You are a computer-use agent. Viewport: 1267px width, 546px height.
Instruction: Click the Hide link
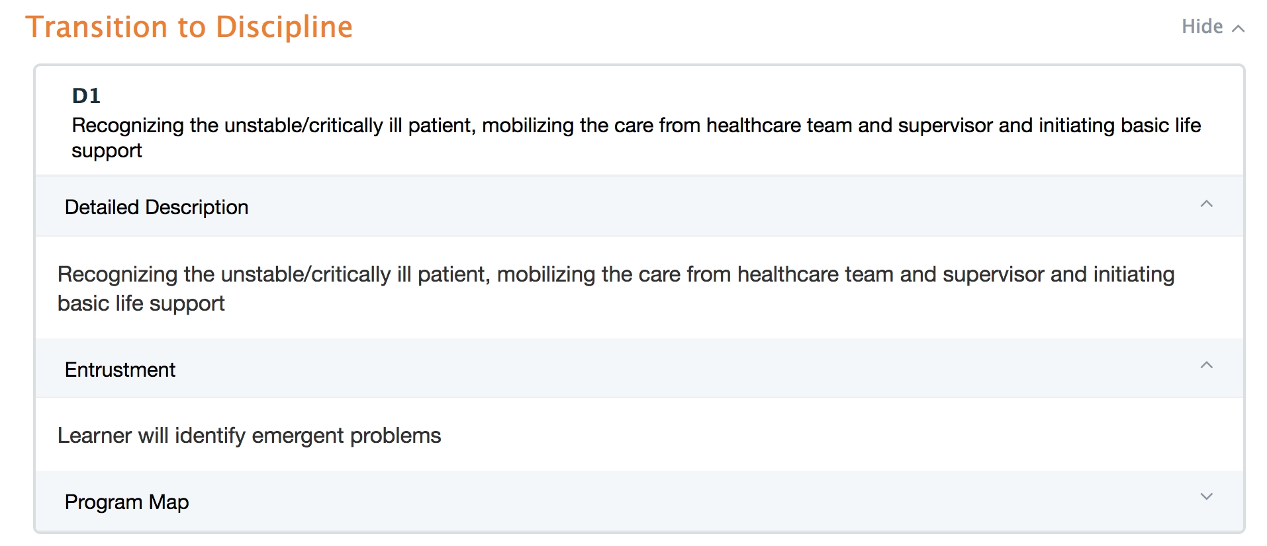click(1201, 26)
